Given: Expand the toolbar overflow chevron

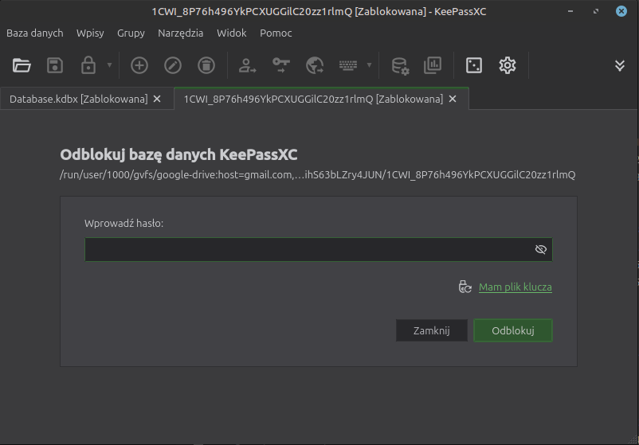Looking at the screenshot, I should click(x=620, y=65).
